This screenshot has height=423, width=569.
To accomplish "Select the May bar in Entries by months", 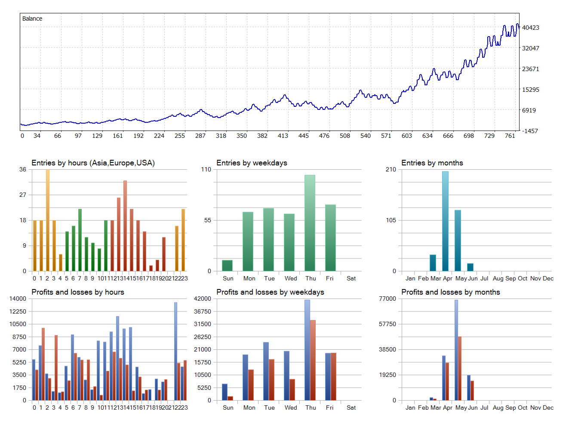I will coord(458,240).
